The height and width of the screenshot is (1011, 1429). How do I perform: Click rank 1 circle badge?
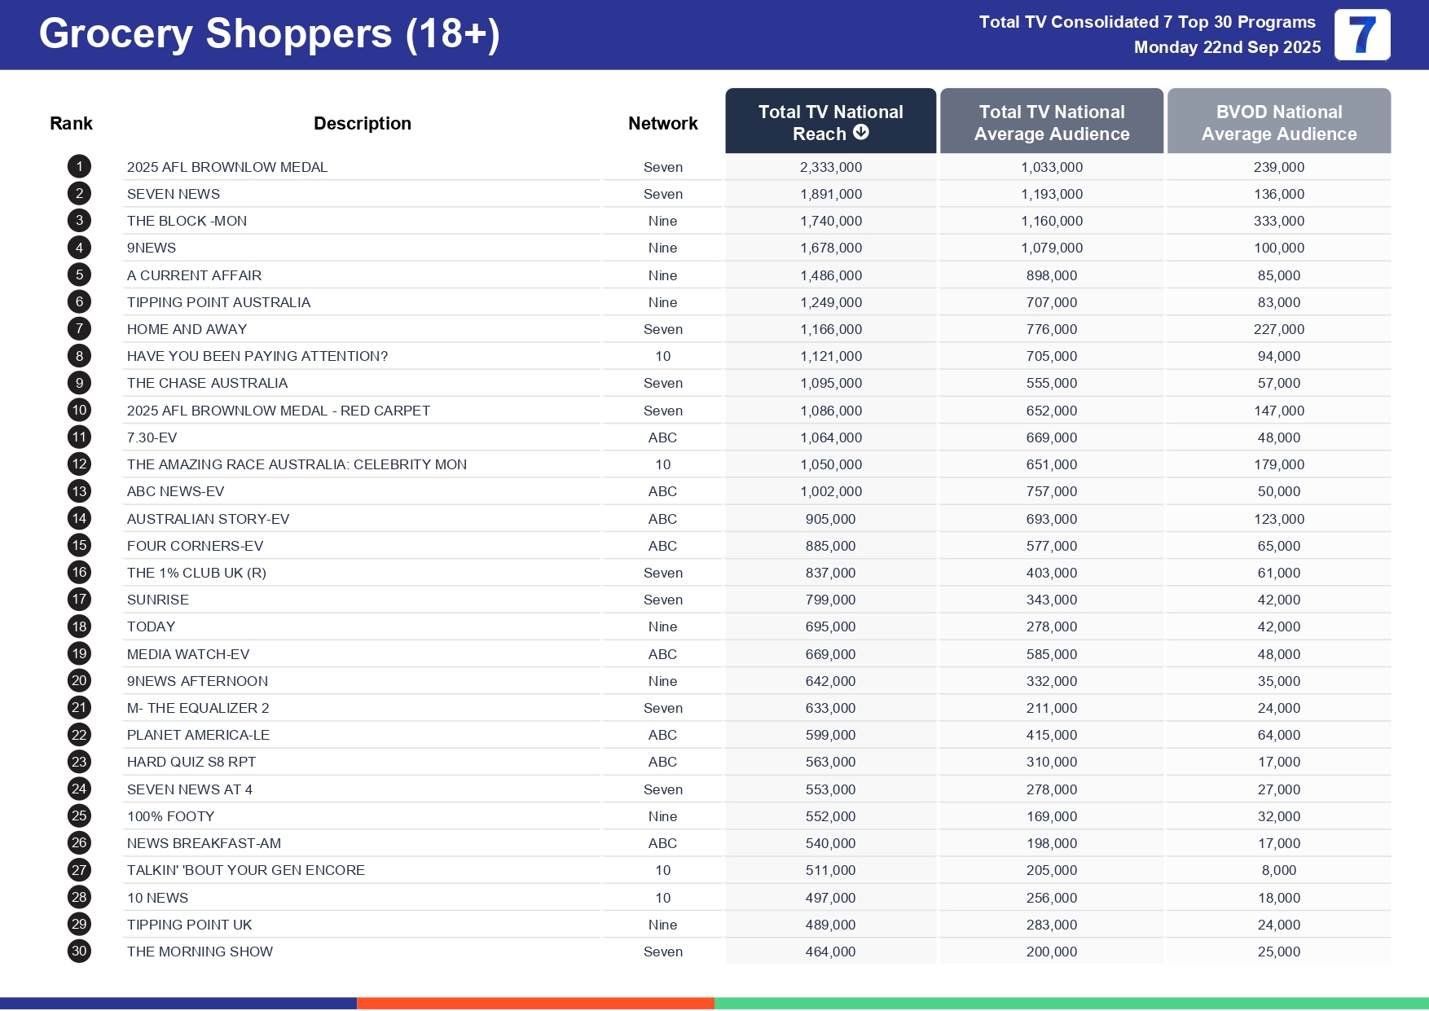(79, 167)
